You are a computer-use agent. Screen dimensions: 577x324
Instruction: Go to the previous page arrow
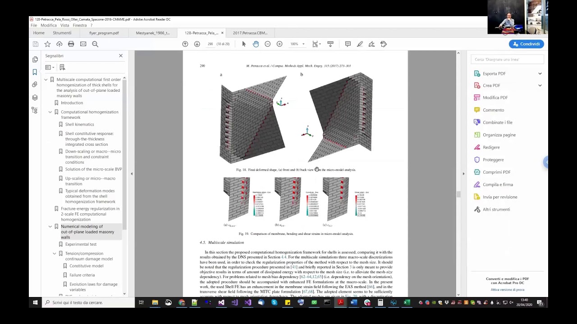(x=185, y=44)
